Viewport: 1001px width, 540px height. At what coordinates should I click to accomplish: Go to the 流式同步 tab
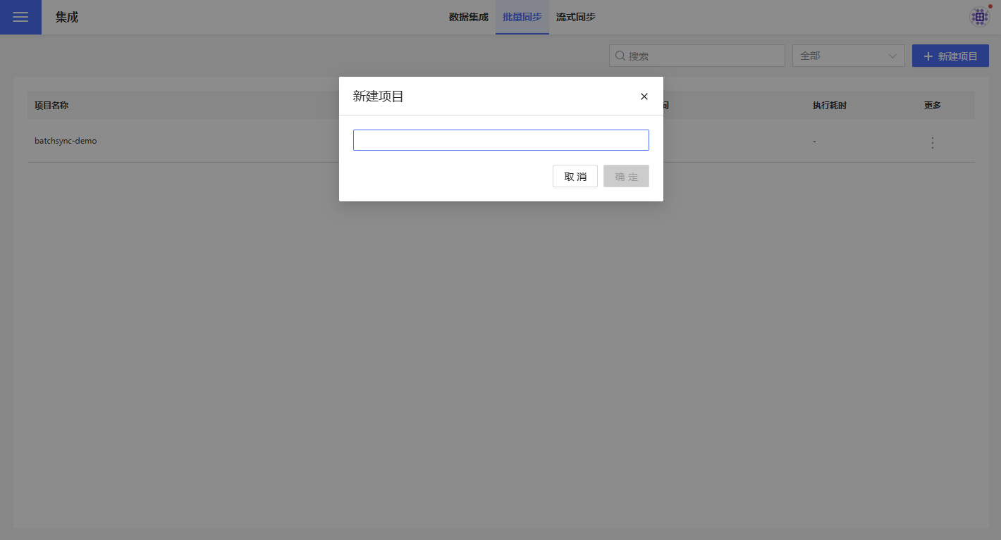coord(575,17)
